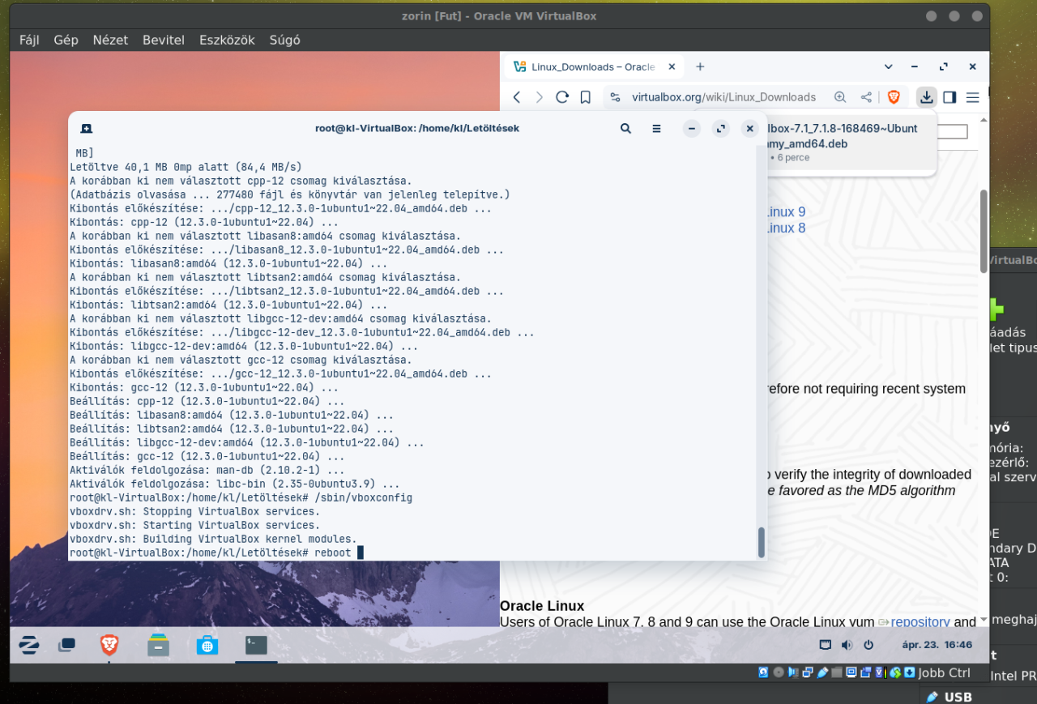The width and height of the screenshot is (1037, 704).
Task: Click the page input field behind downloads popup
Action: click(x=953, y=132)
